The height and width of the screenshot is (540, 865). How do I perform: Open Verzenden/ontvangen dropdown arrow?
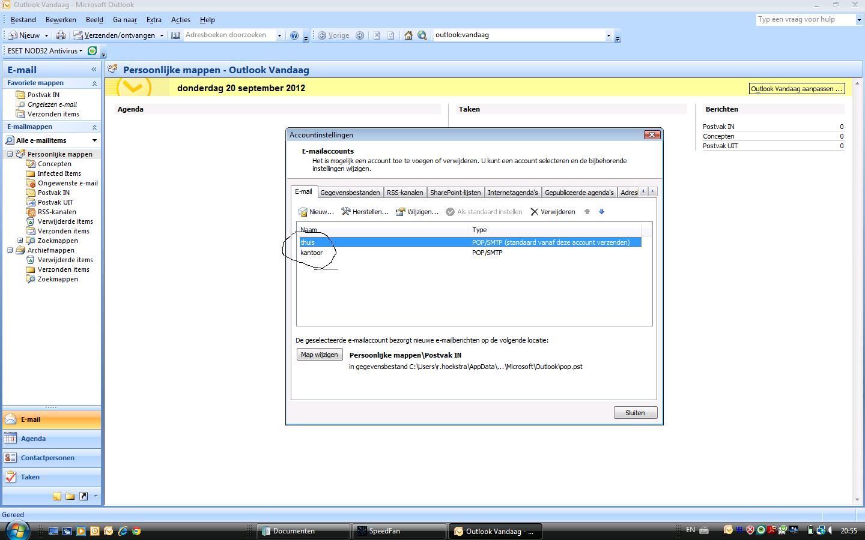coord(162,35)
